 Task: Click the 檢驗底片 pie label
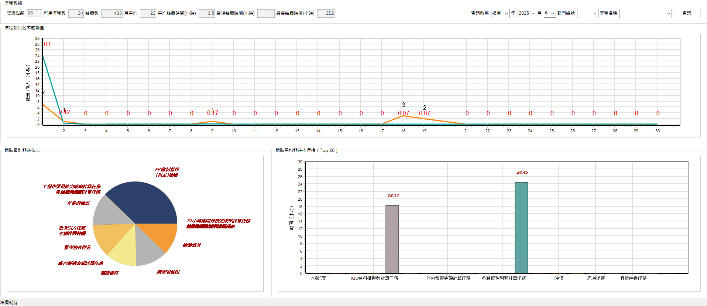click(x=192, y=245)
